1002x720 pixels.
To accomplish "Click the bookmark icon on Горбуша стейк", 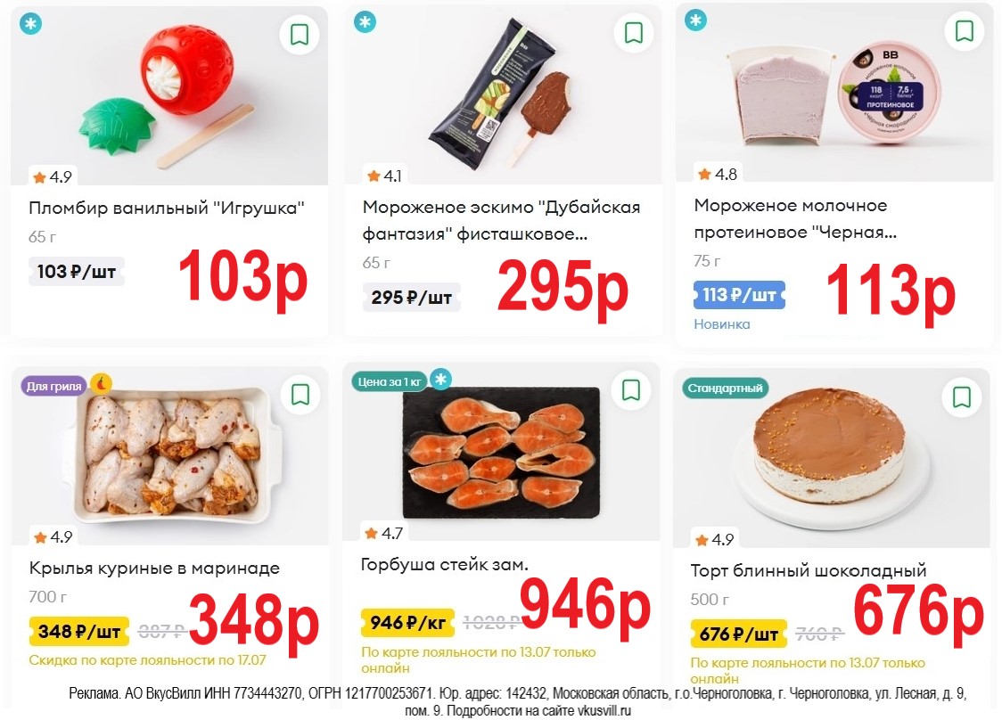I will coord(631,389).
